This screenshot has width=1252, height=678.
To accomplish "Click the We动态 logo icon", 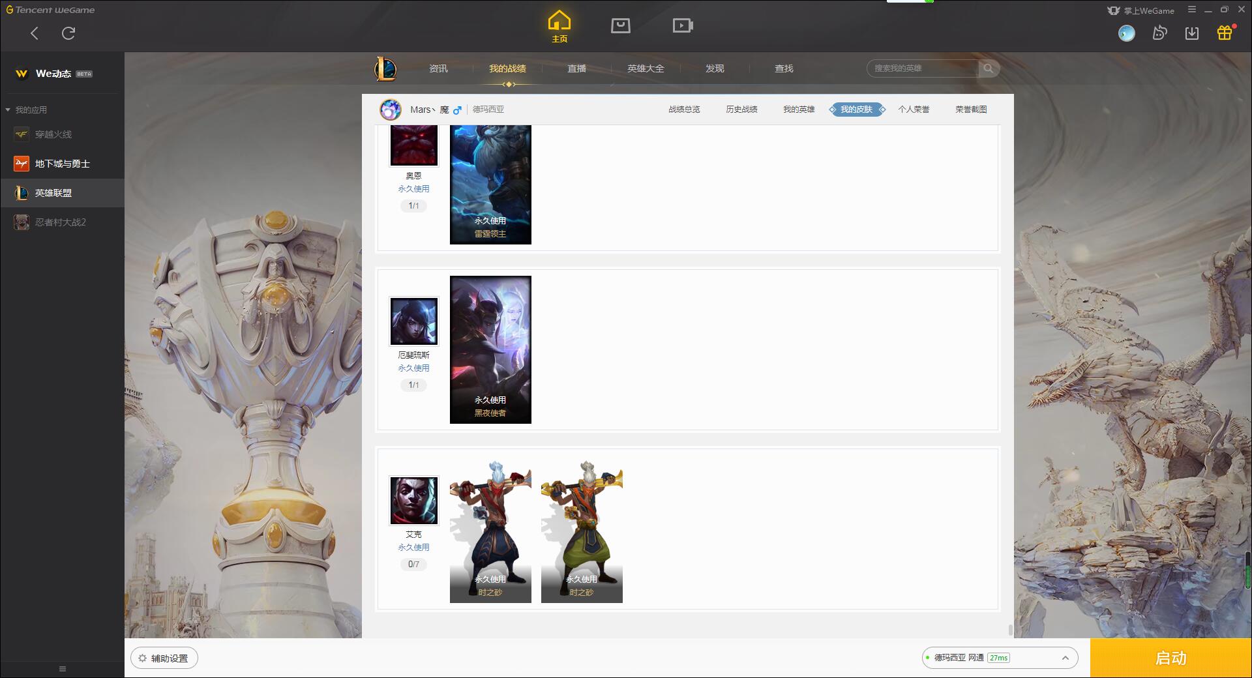I will pos(22,74).
